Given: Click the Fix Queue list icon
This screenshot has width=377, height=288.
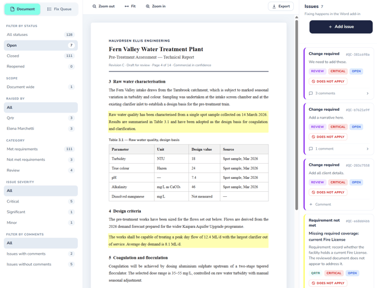Looking at the screenshot, I should click(50, 9).
